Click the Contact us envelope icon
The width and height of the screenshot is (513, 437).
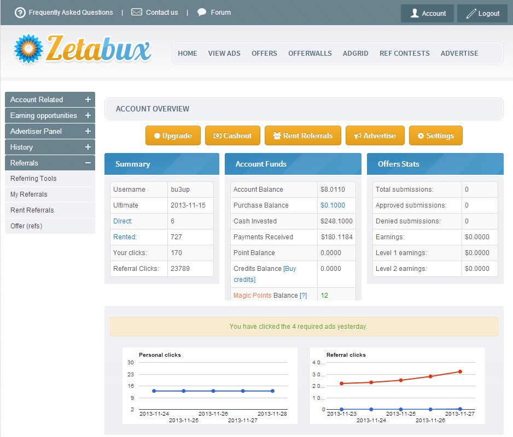pos(136,12)
